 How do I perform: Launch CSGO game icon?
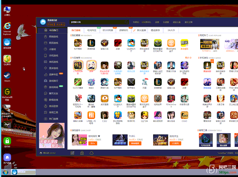[x=185, y=115]
